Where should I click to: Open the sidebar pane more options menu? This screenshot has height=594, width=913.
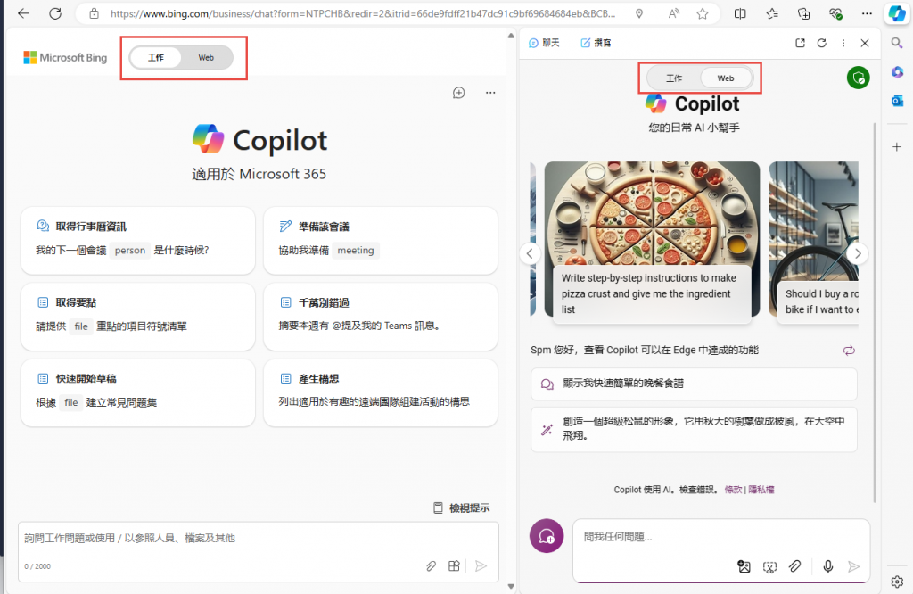[x=843, y=43]
